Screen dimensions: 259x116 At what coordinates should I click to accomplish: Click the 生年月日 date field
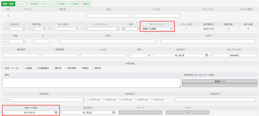pyautogui.click(x=181, y=55)
